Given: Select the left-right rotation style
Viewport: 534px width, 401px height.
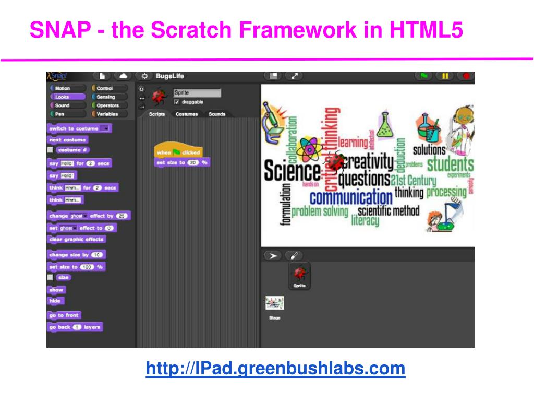Looking at the screenshot, I should 142,98.
